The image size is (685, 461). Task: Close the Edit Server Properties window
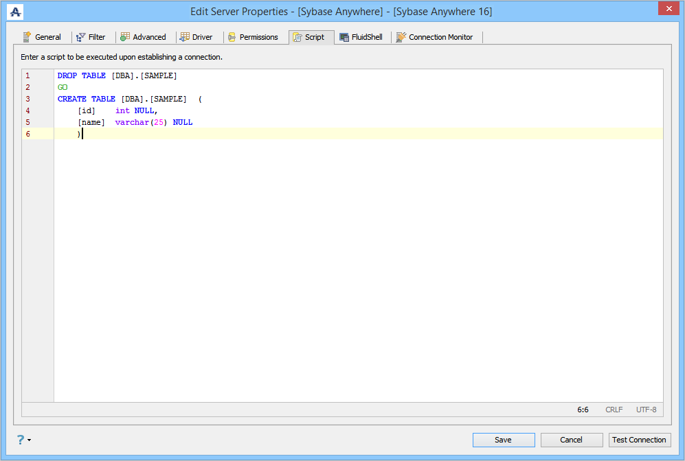pos(669,8)
